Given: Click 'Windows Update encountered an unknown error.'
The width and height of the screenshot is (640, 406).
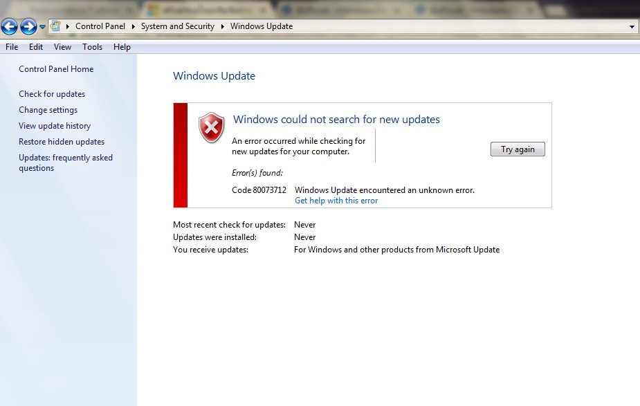Looking at the screenshot, I should tap(385, 190).
